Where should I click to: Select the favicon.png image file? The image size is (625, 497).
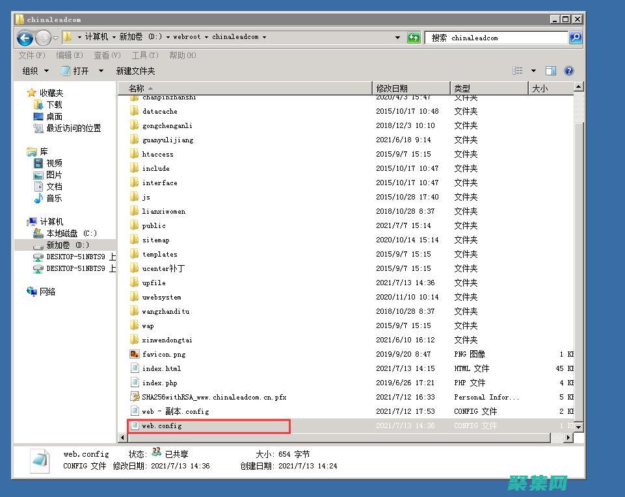pos(164,354)
